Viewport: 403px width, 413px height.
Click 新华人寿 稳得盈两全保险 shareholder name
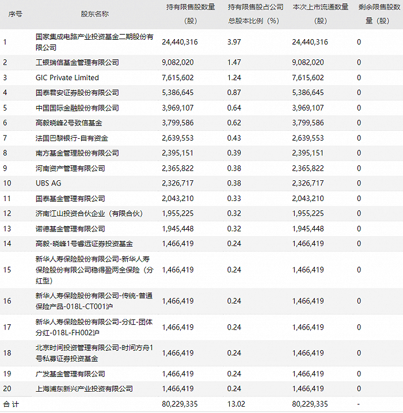pos(94,270)
